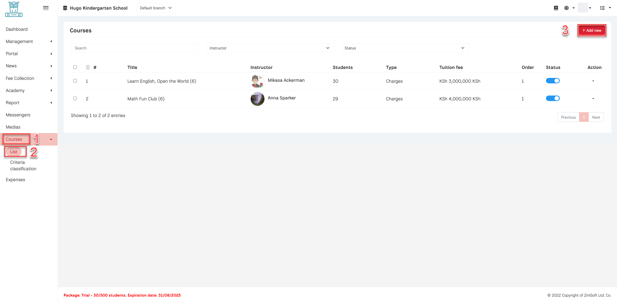The image size is (617, 303).
Task: Toggle the hamburger sidebar menu icon
Action: tap(46, 8)
